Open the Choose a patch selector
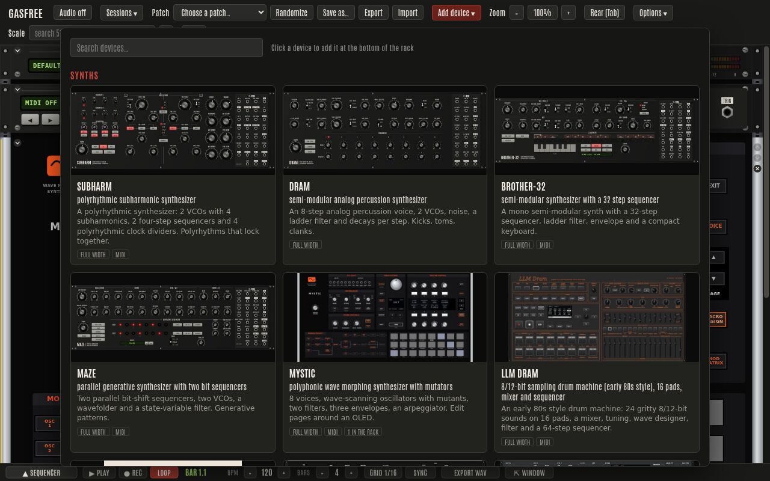 tap(220, 13)
